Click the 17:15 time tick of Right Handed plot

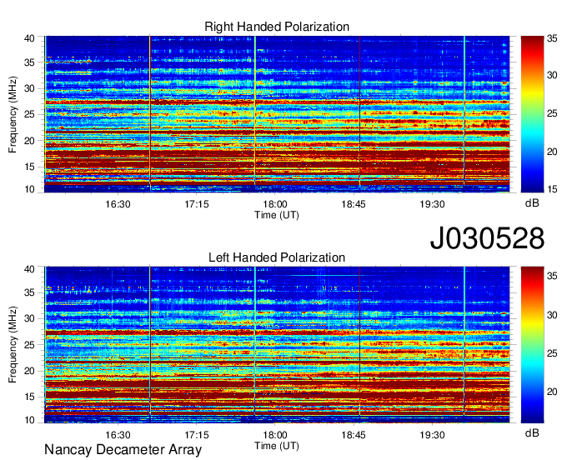tap(197, 204)
